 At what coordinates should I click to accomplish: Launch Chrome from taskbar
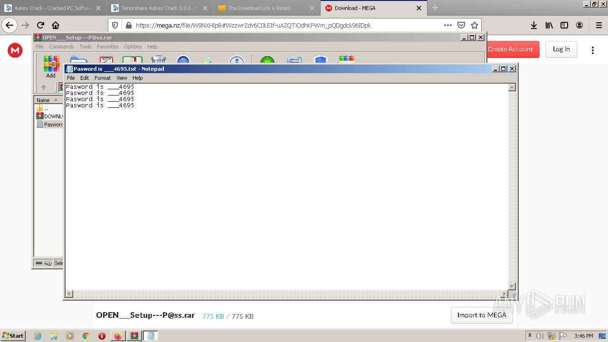86,336
